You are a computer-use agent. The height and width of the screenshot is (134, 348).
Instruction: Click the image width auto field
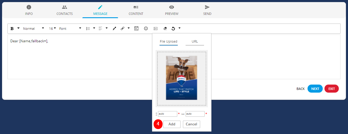click(195, 114)
